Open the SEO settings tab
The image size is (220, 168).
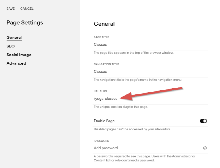[x=11, y=46]
